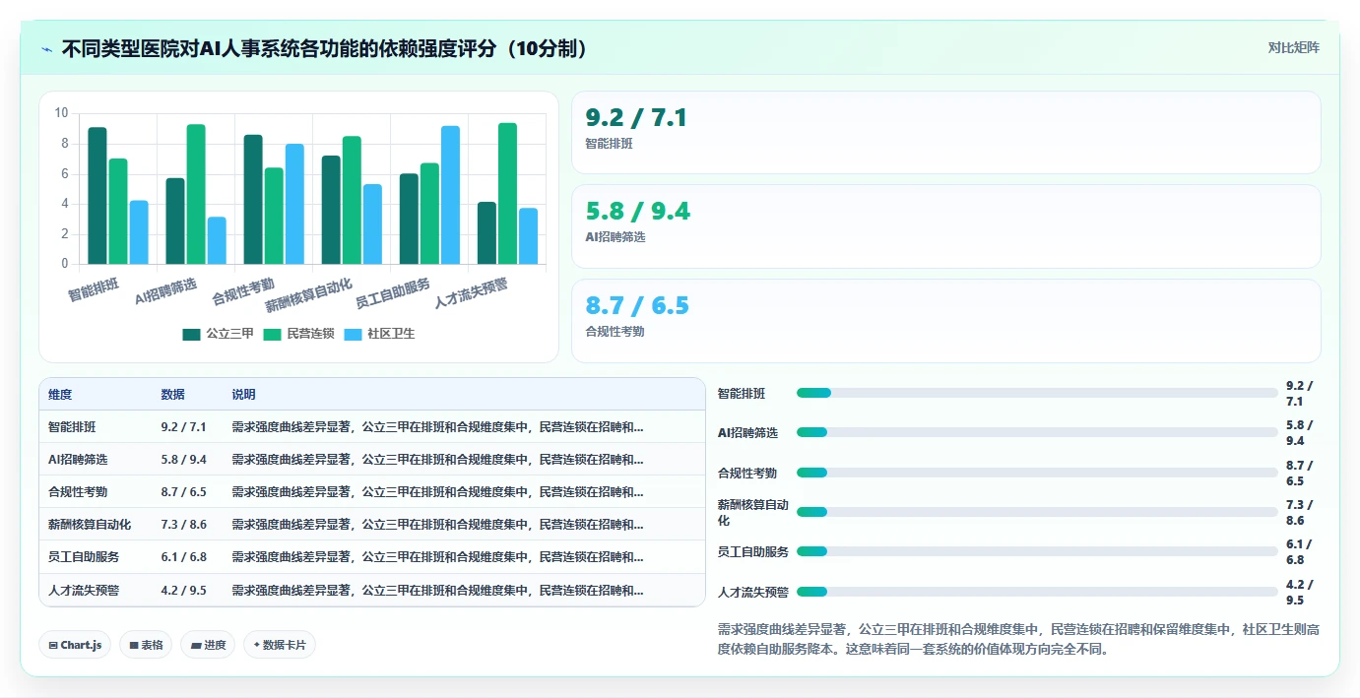Click the 4.2 / 9.5 value beside the progress bar

pos(1300,592)
